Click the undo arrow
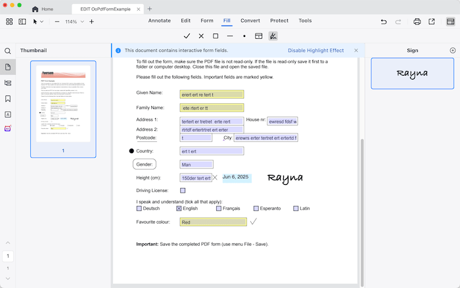 (x=384, y=21)
